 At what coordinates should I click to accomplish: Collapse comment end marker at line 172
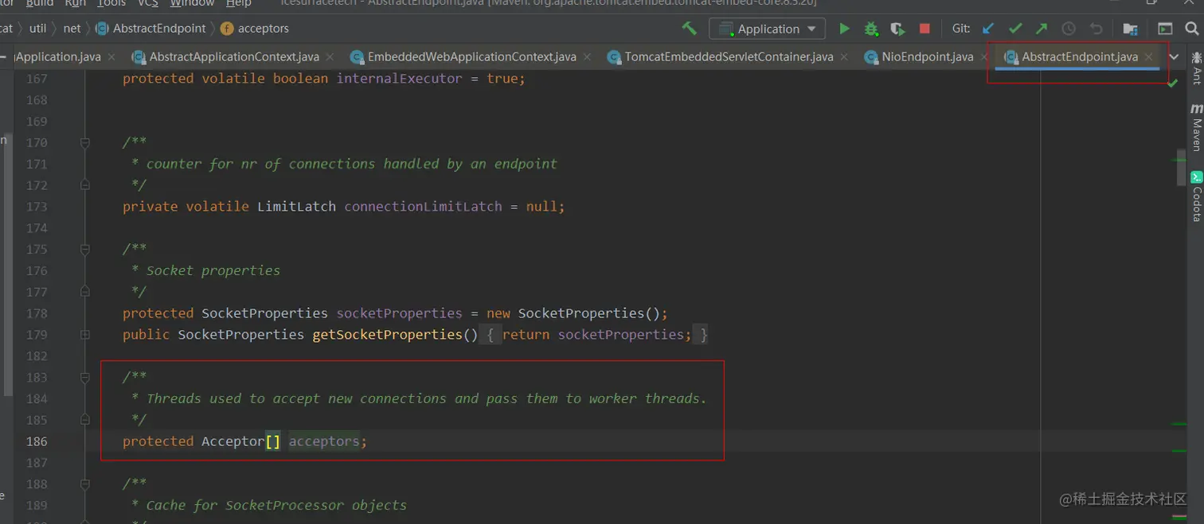[x=85, y=185]
